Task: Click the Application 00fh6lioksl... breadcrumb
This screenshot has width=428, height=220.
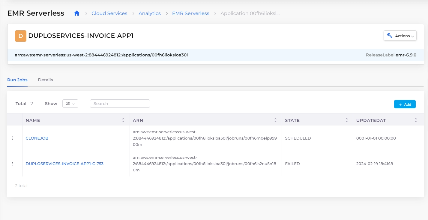Action: click(250, 14)
